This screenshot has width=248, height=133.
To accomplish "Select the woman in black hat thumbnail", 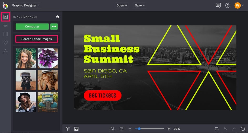I will pyautogui.click(x=26, y=102).
